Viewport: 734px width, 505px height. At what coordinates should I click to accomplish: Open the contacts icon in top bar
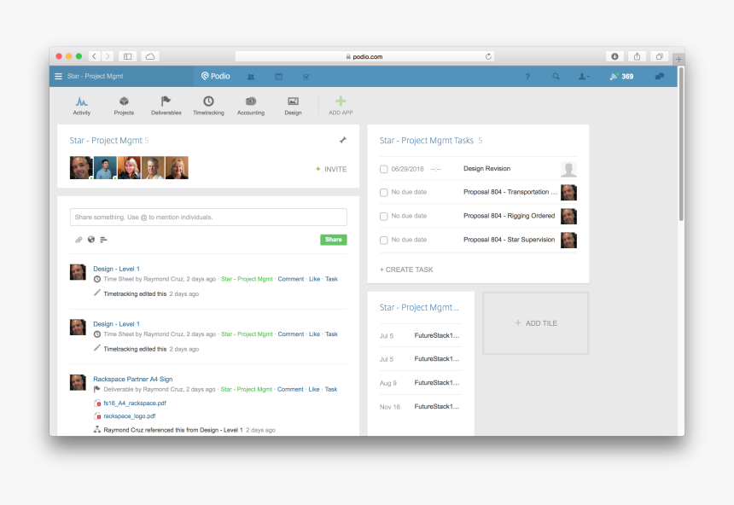pyautogui.click(x=251, y=77)
